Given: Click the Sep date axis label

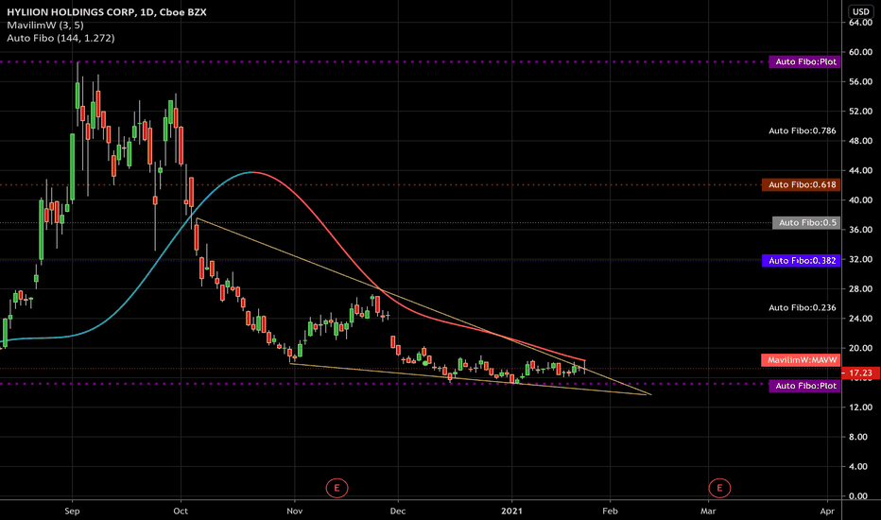Looking at the screenshot, I should click(72, 511).
